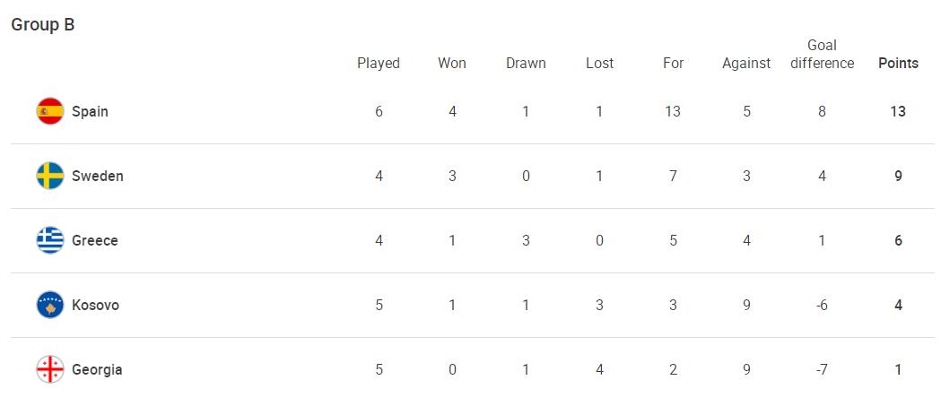941x406 pixels.
Task: Click the Spain flag icon
Action: (x=50, y=111)
